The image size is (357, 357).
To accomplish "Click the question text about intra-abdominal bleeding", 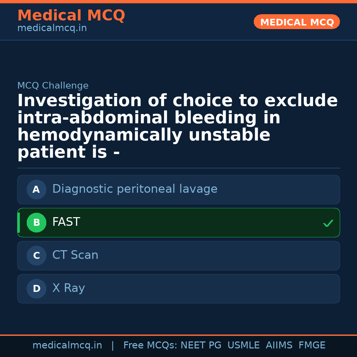I will coord(177,126).
